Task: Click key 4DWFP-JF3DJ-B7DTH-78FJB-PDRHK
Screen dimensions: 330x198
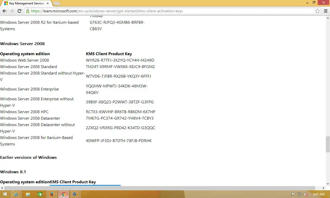Action: point(119,141)
